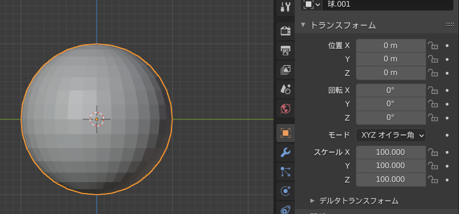Image resolution: width=459 pixels, height=214 pixels.
Task: Click the object type icon beside 球.001
Action: (312, 4)
